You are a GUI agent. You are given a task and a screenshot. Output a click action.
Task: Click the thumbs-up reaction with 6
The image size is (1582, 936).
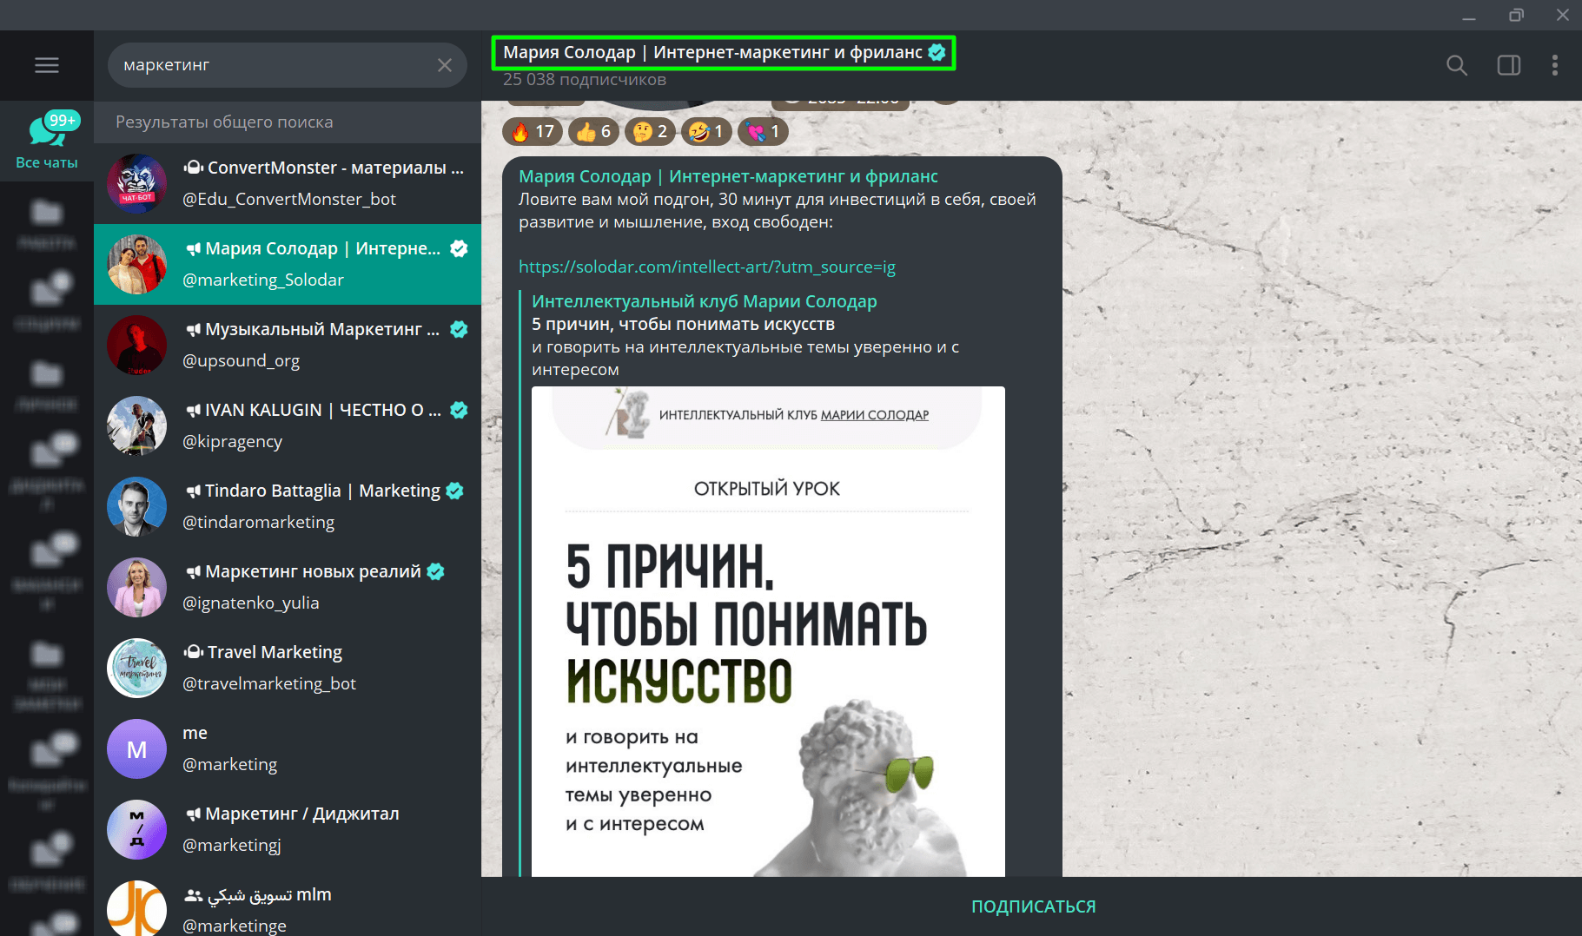tap(593, 131)
